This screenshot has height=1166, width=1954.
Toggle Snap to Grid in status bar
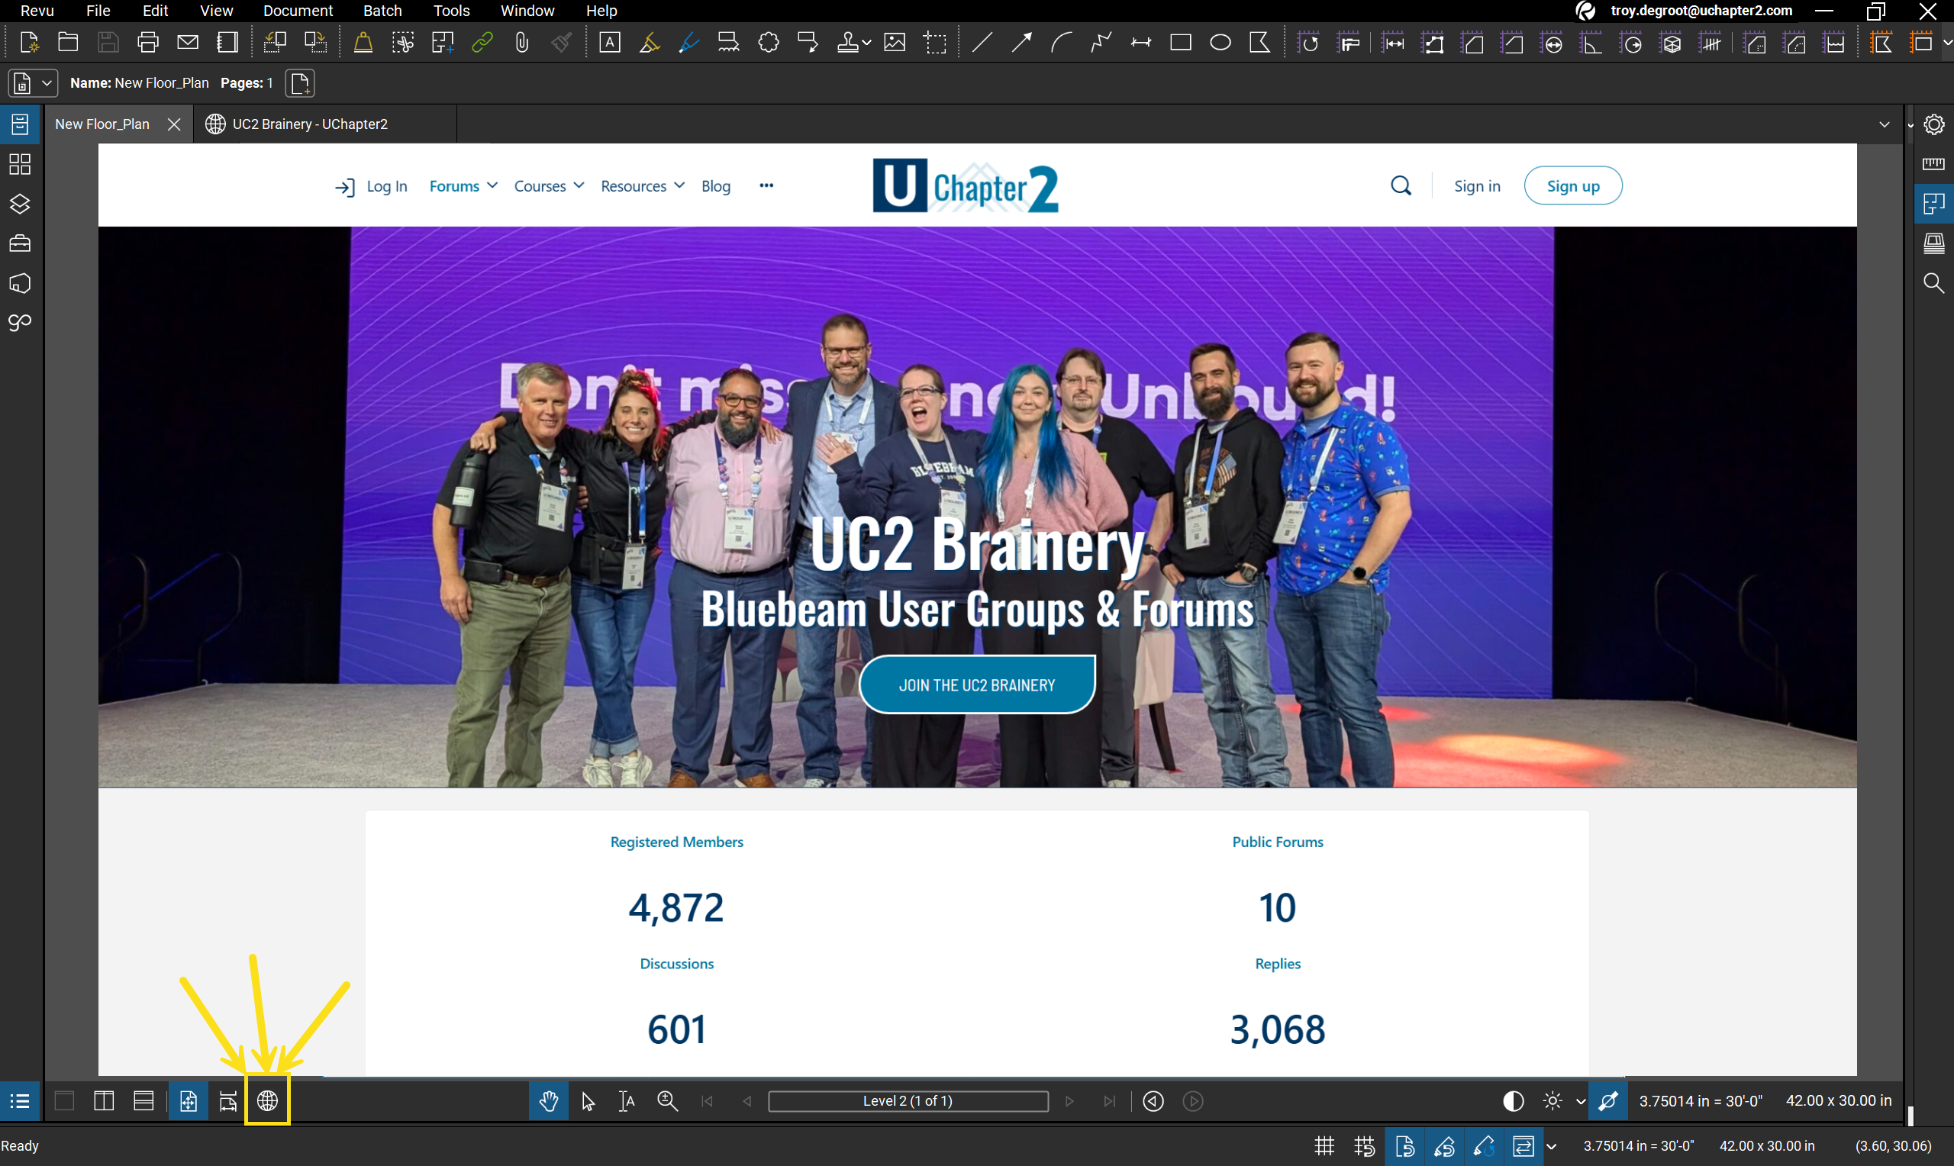(x=1365, y=1146)
